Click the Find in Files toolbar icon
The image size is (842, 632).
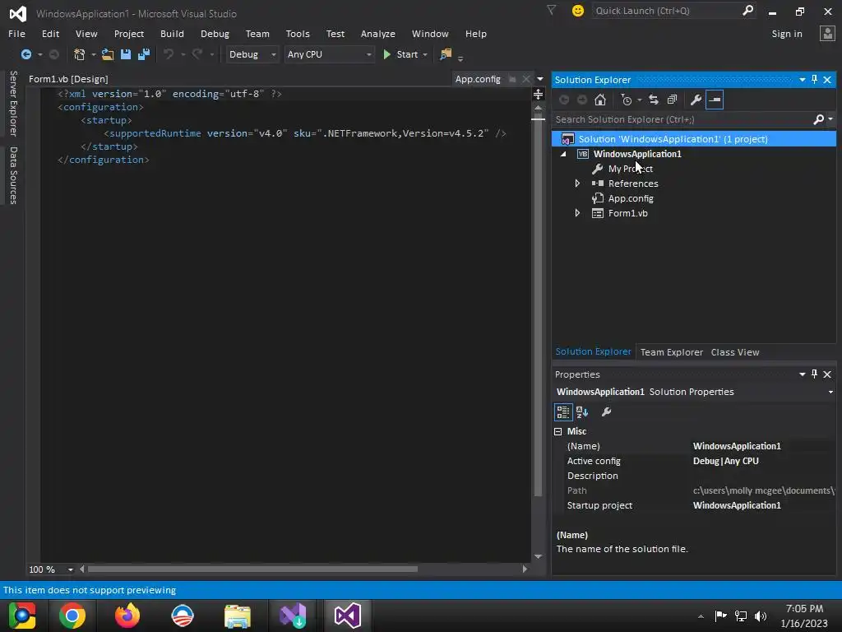[446, 54]
